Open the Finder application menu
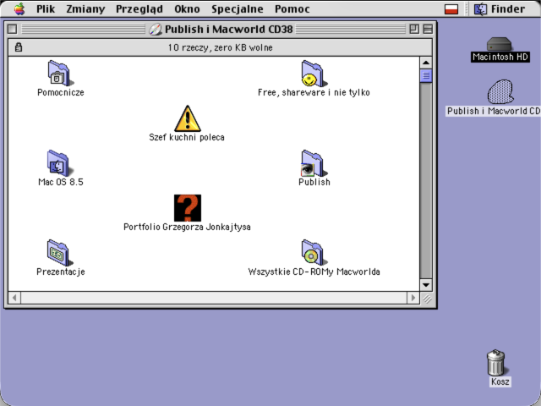This screenshot has width=541, height=406. (x=500, y=9)
